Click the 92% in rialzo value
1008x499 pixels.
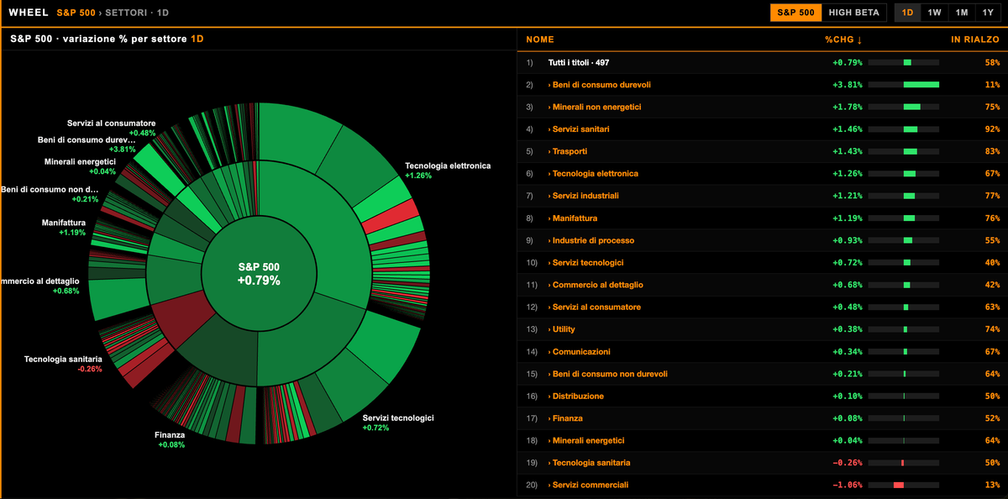(x=992, y=129)
